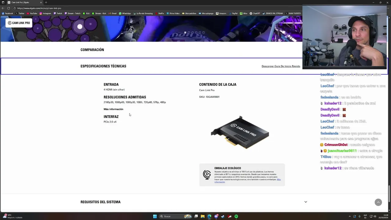This screenshot has width=391, height=220.
Task: Reload the Elgato page
Action: click(8, 8)
